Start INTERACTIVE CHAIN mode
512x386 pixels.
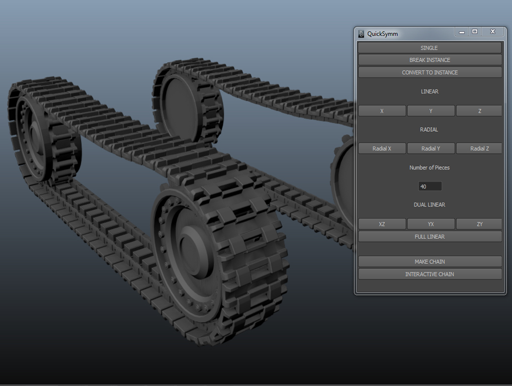[430, 273]
